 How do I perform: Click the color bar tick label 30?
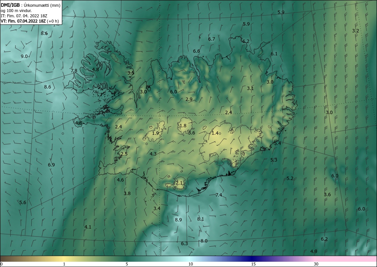pos(316,264)
